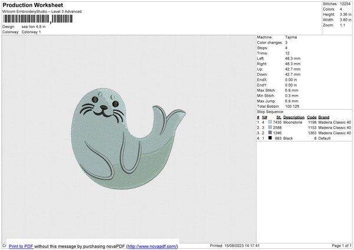Viewport: 354px width, 250px height.
Task: Click the Stitches count 12254
Action: pos(346,4)
